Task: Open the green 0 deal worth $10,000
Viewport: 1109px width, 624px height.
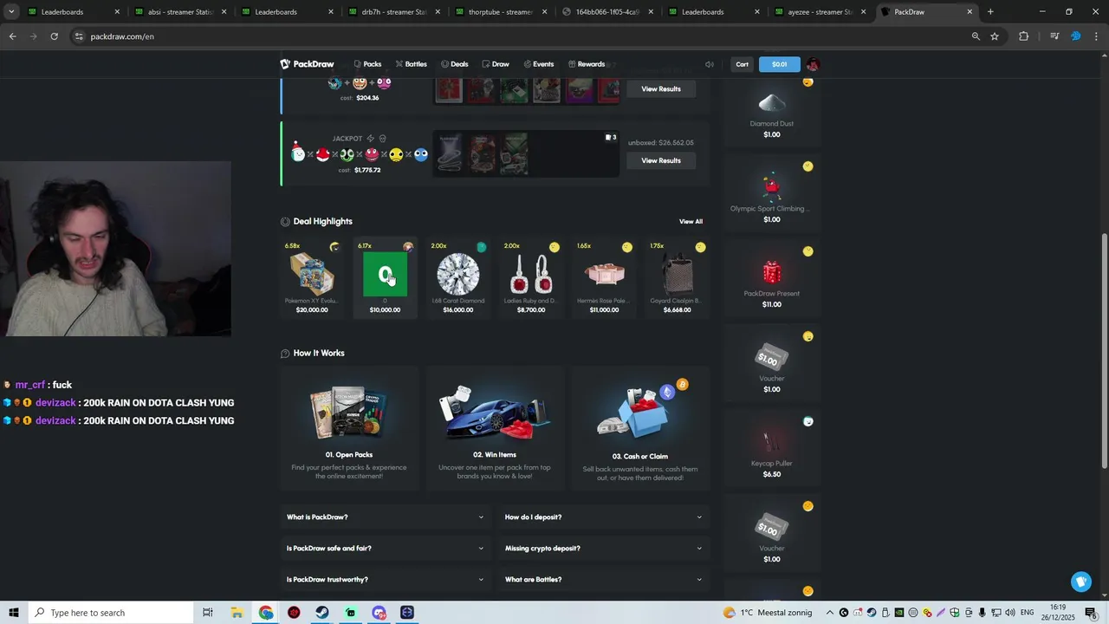Action: tap(385, 278)
